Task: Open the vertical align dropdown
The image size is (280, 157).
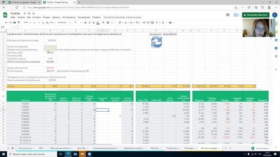Action: point(126,23)
